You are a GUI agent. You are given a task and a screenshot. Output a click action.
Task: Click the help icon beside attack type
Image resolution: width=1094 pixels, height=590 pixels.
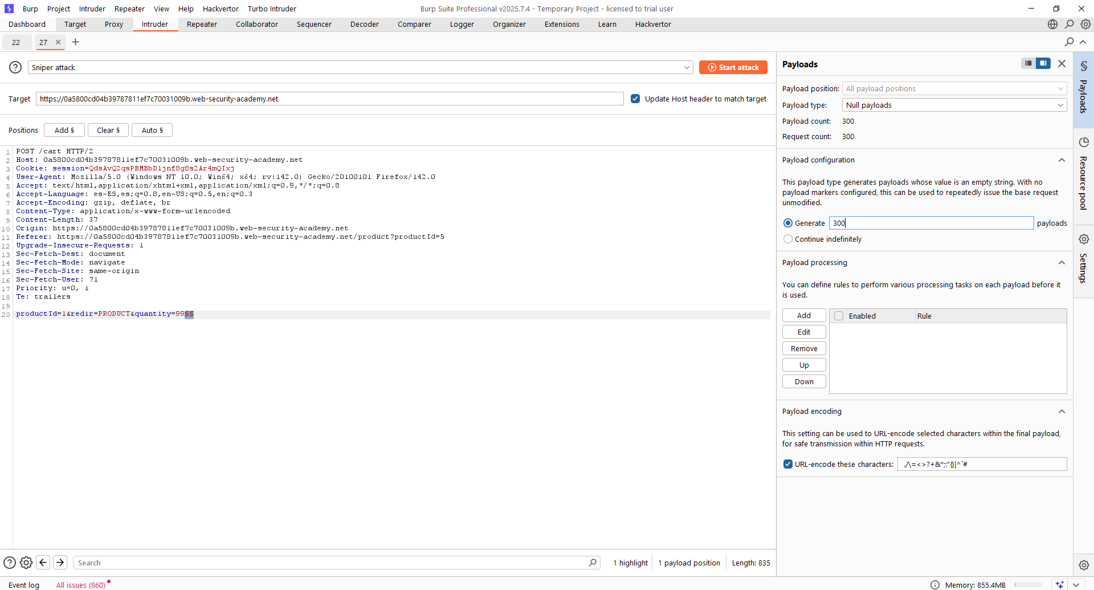pyautogui.click(x=15, y=67)
